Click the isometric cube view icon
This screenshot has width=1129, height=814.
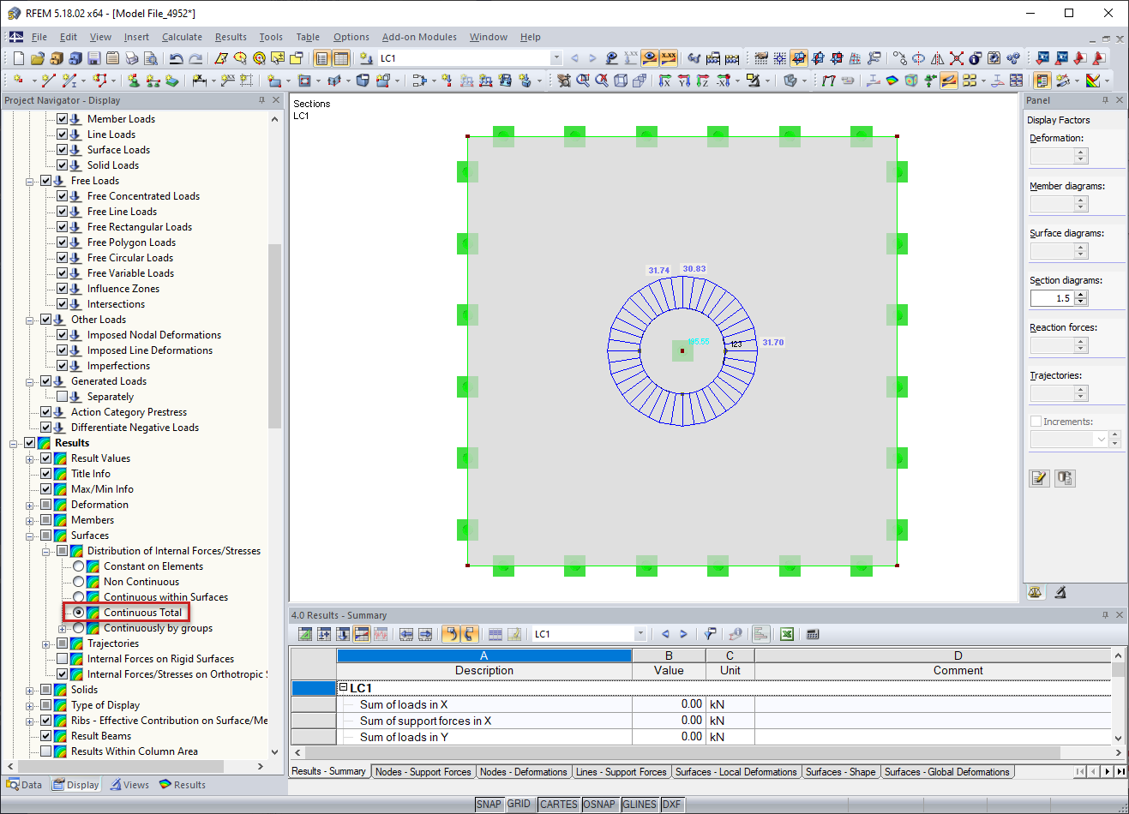[621, 81]
